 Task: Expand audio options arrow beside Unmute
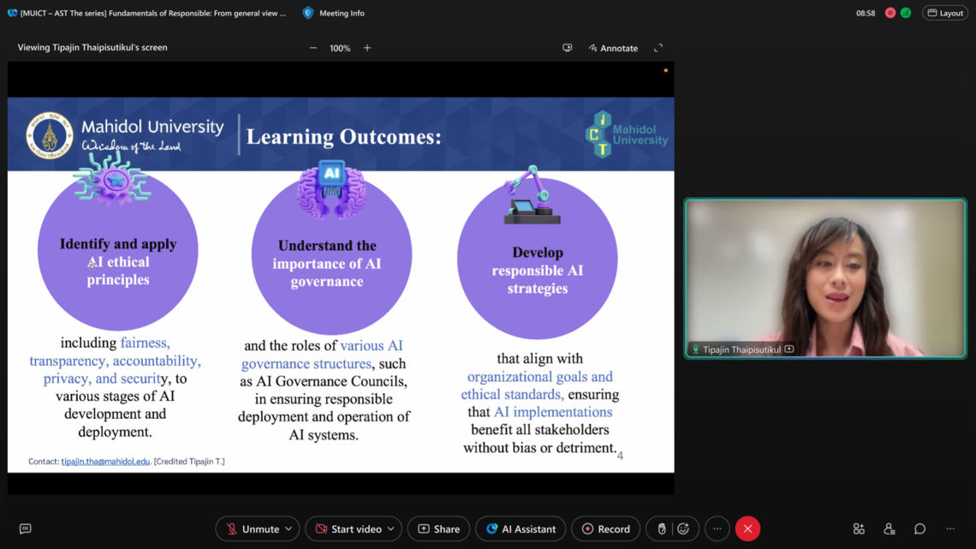[x=289, y=529]
